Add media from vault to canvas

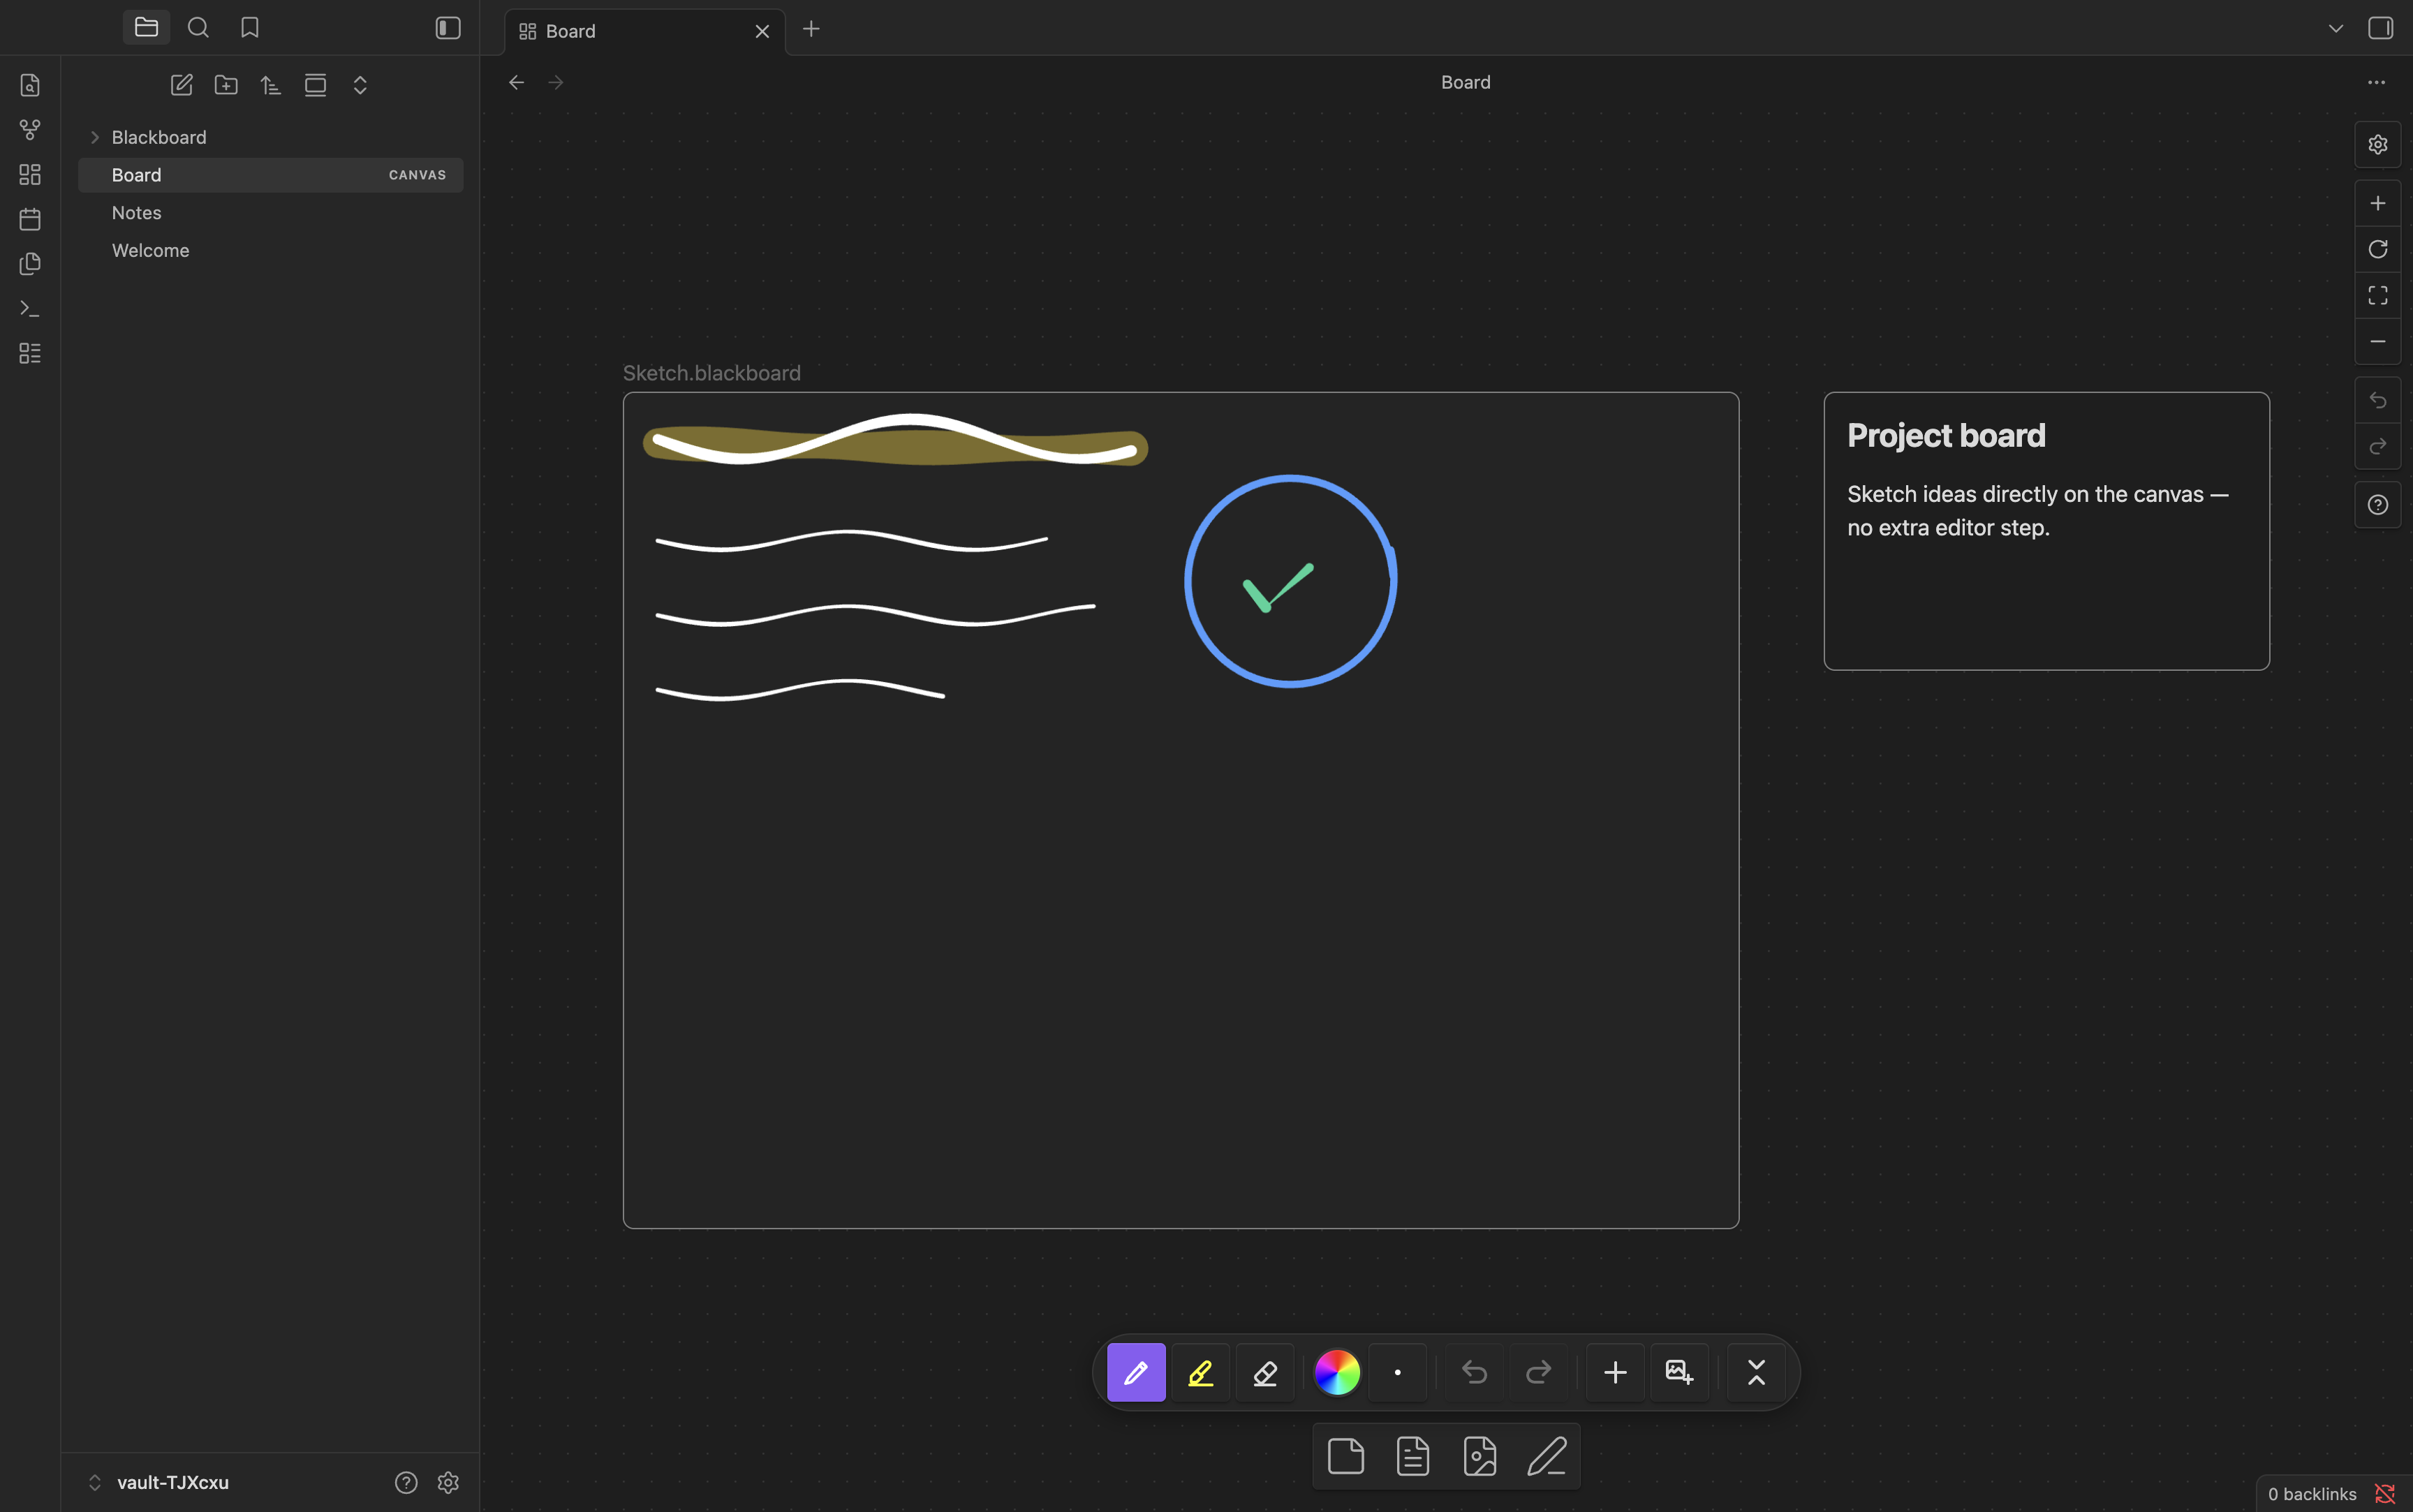point(1479,1456)
